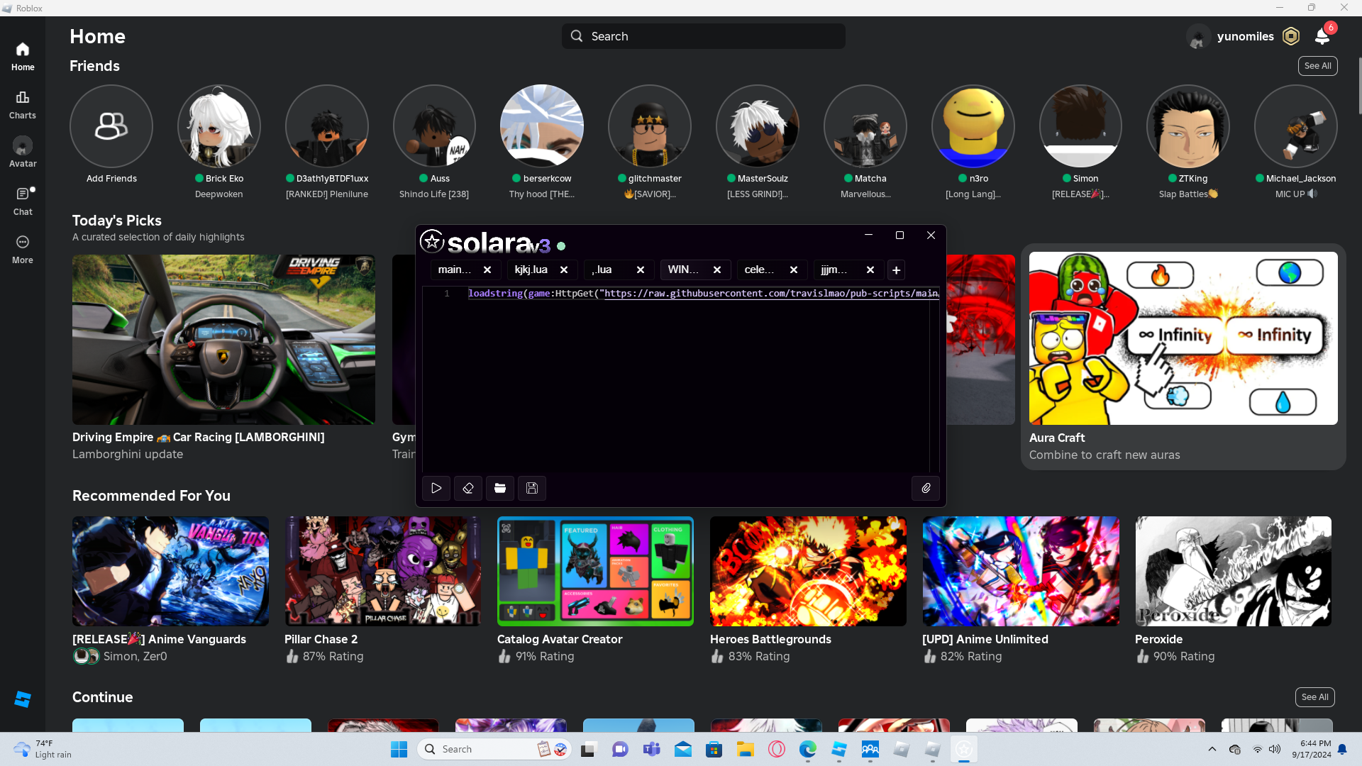Image resolution: width=1362 pixels, height=766 pixels.
Task: Open script file with folder icon
Action: [500, 488]
